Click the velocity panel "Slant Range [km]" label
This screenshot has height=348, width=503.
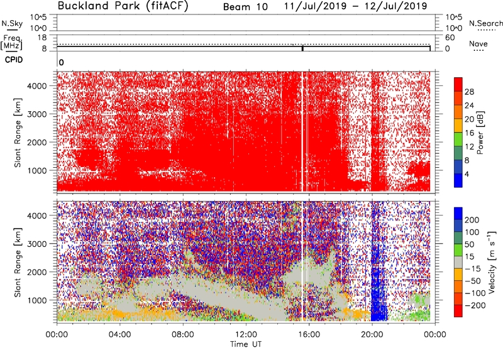[18, 263]
